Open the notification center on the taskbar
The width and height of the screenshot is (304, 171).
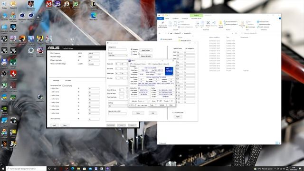click(300, 169)
